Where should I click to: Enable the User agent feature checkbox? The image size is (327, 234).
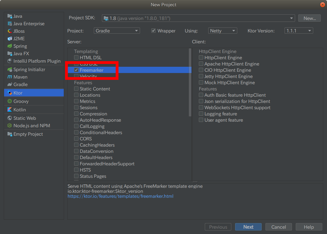coord(201,120)
